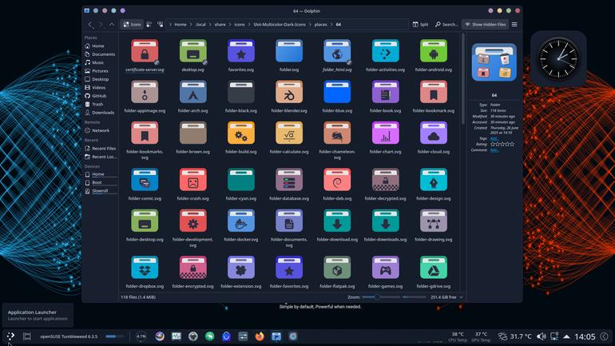The image size is (615, 346).
Task: Open volume control in system tray
Action: [x=542, y=336]
